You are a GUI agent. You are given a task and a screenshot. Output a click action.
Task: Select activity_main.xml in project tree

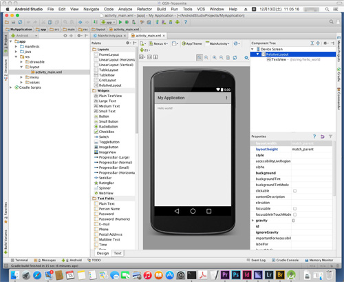click(46, 72)
